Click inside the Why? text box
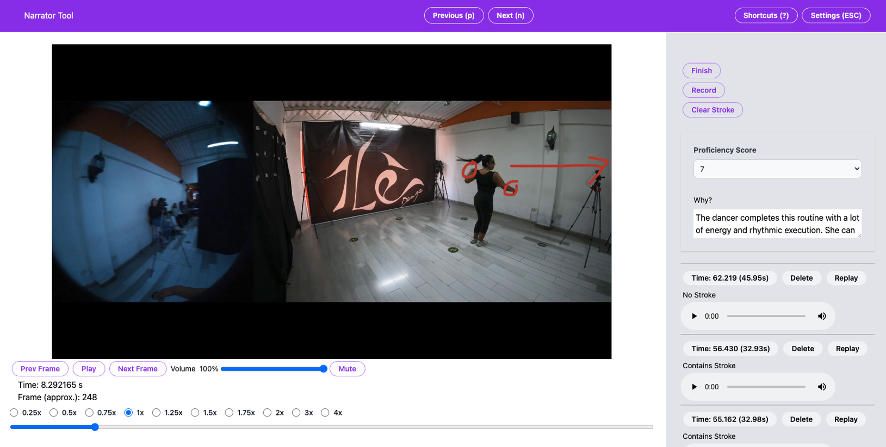The width and height of the screenshot is (886, 447). pyautogui.click(x=777, y=223)
